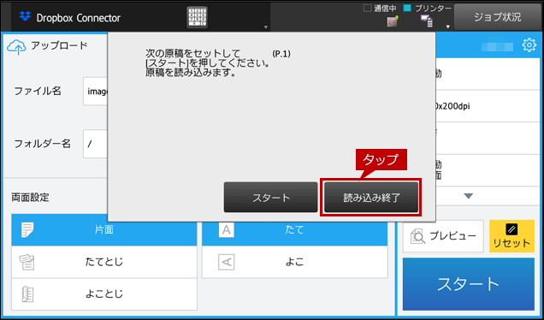Tap the yellow リセット button
Viewport: 544px width, 320px height.
[x=511, y=236]
